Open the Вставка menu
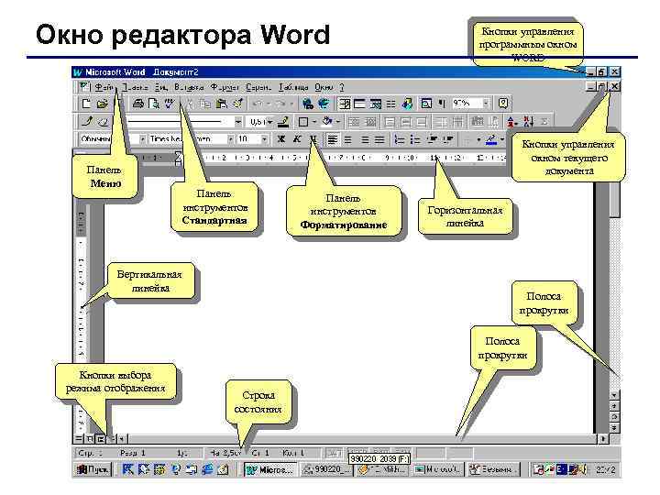 (x=189, y=87)
